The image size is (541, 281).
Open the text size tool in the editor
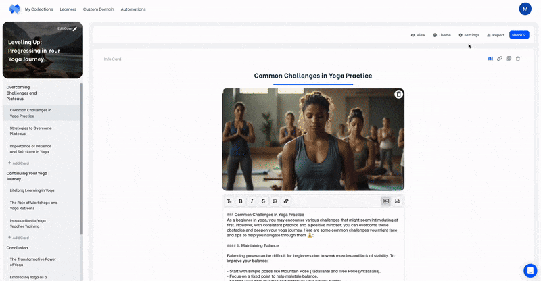point(229,201)
